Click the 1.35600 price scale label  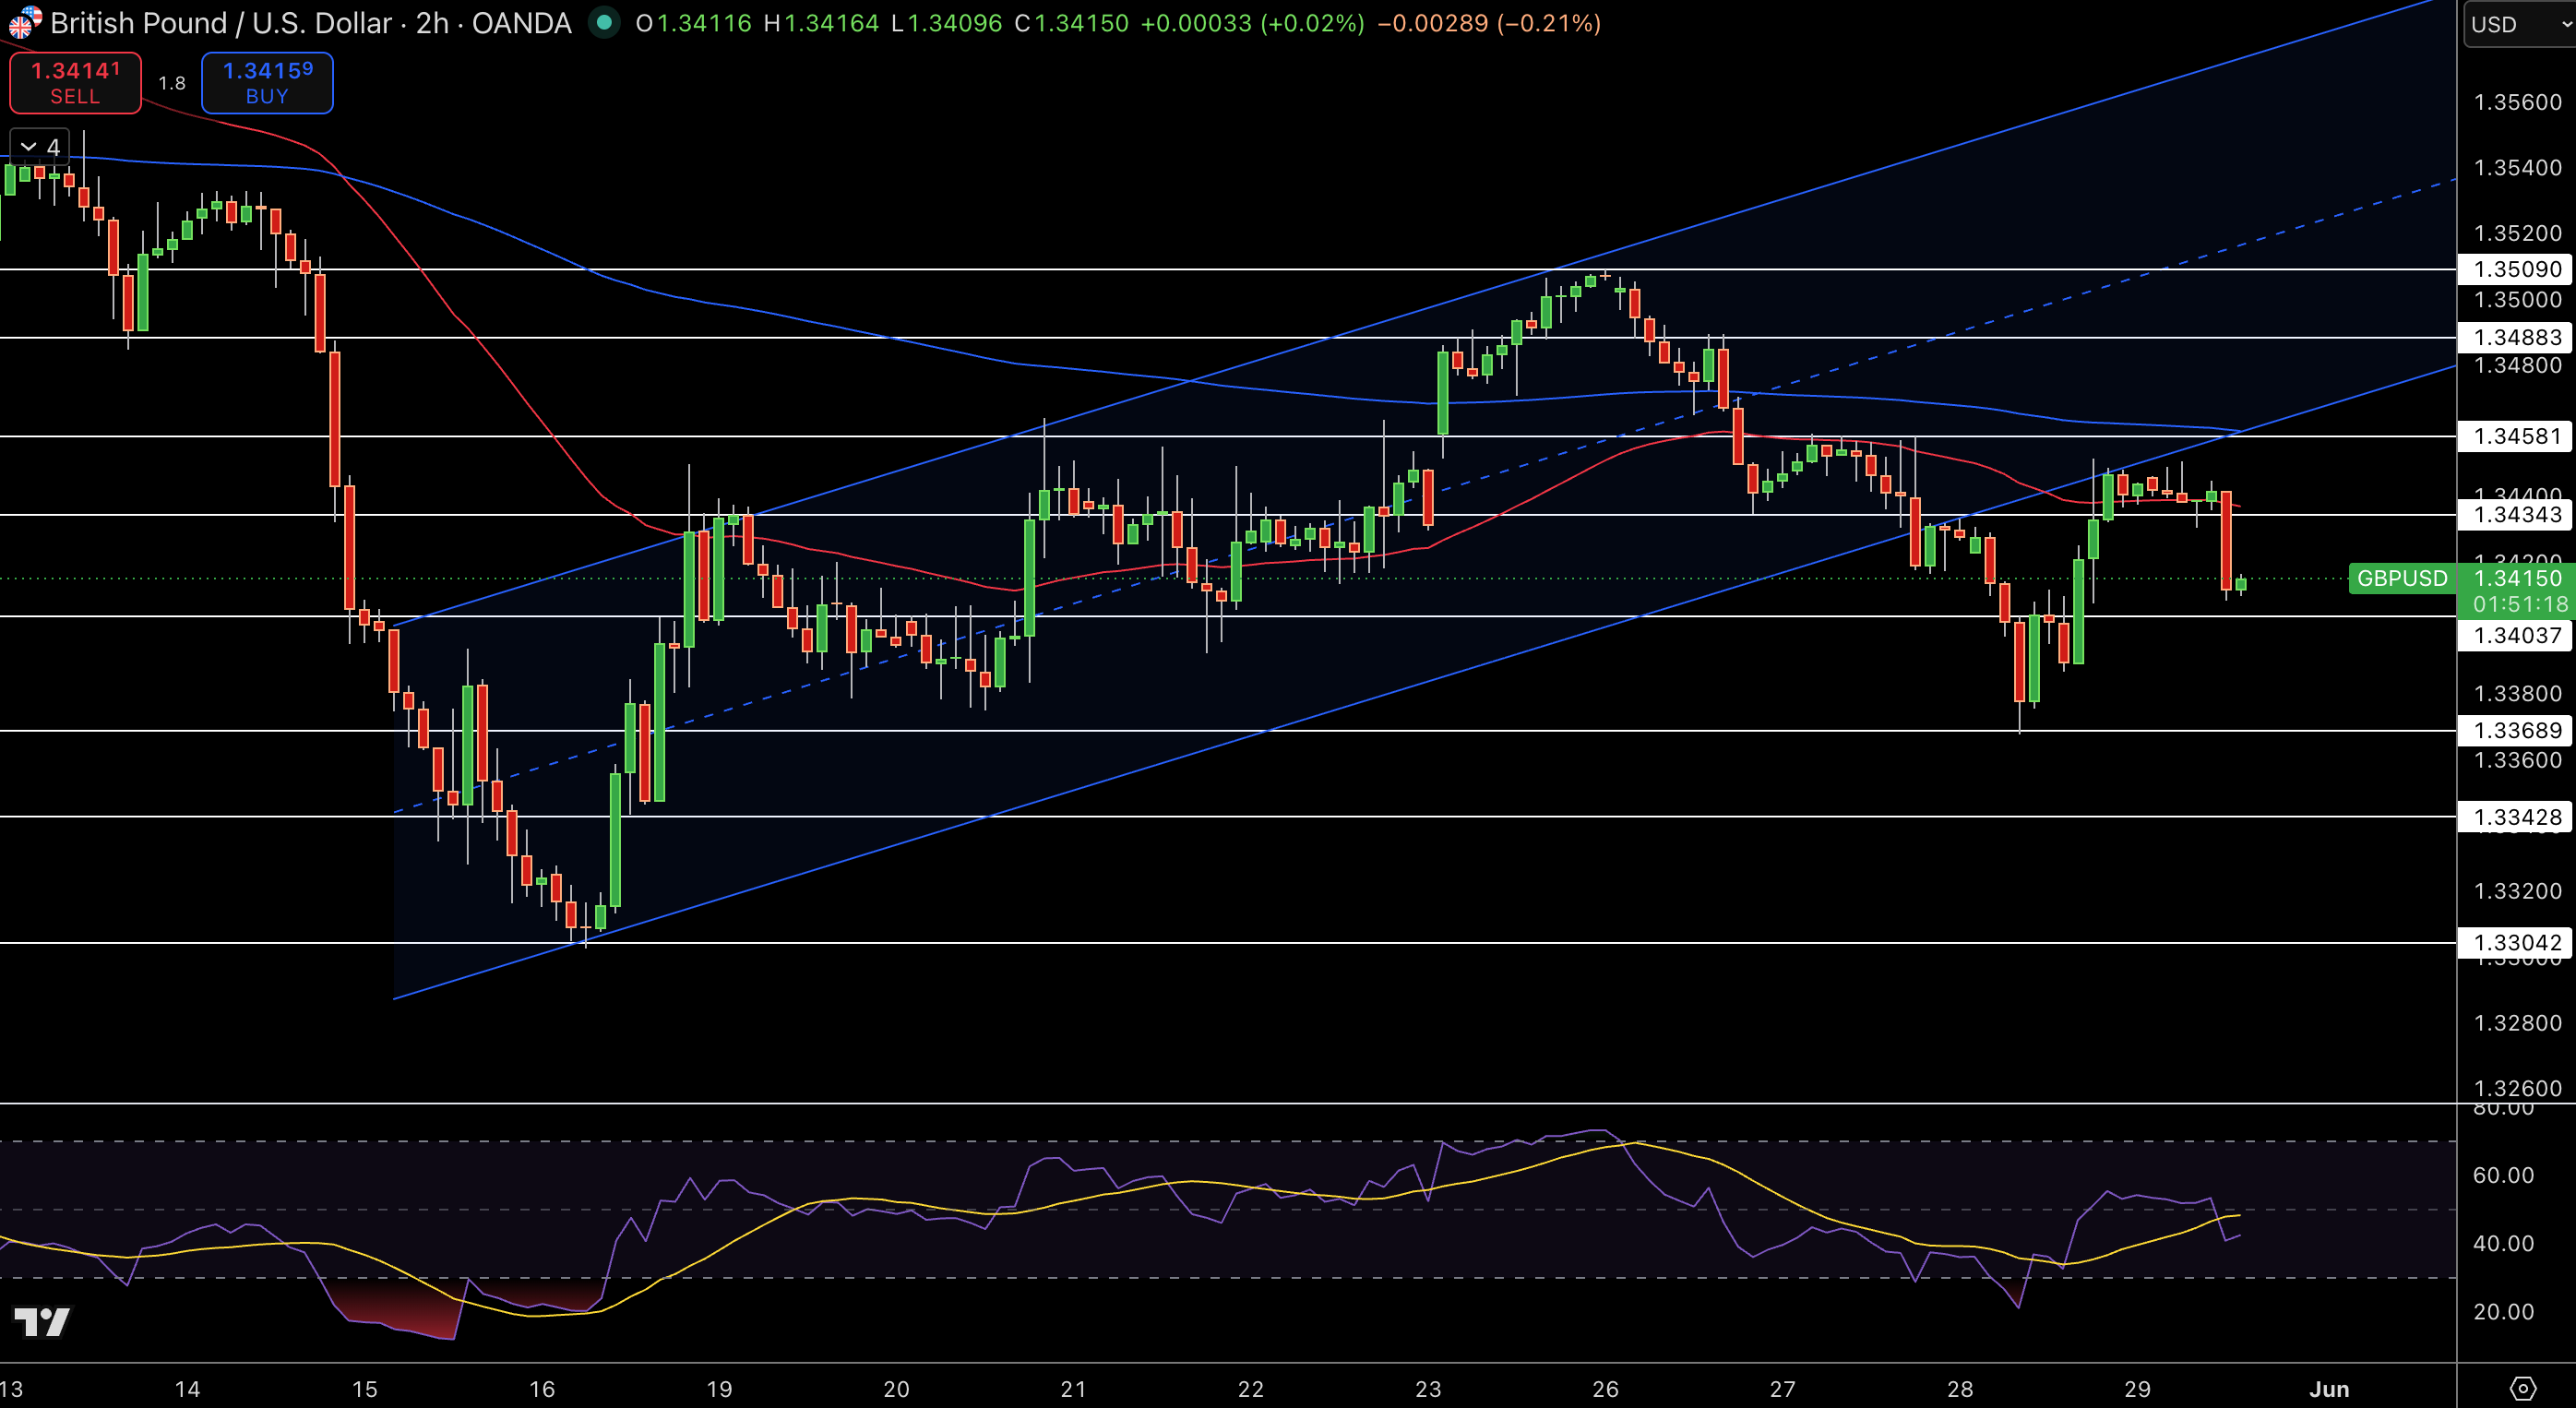[x=2517, y=102]
